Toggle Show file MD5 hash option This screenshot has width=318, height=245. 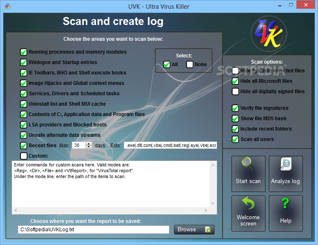coord(235,119)
